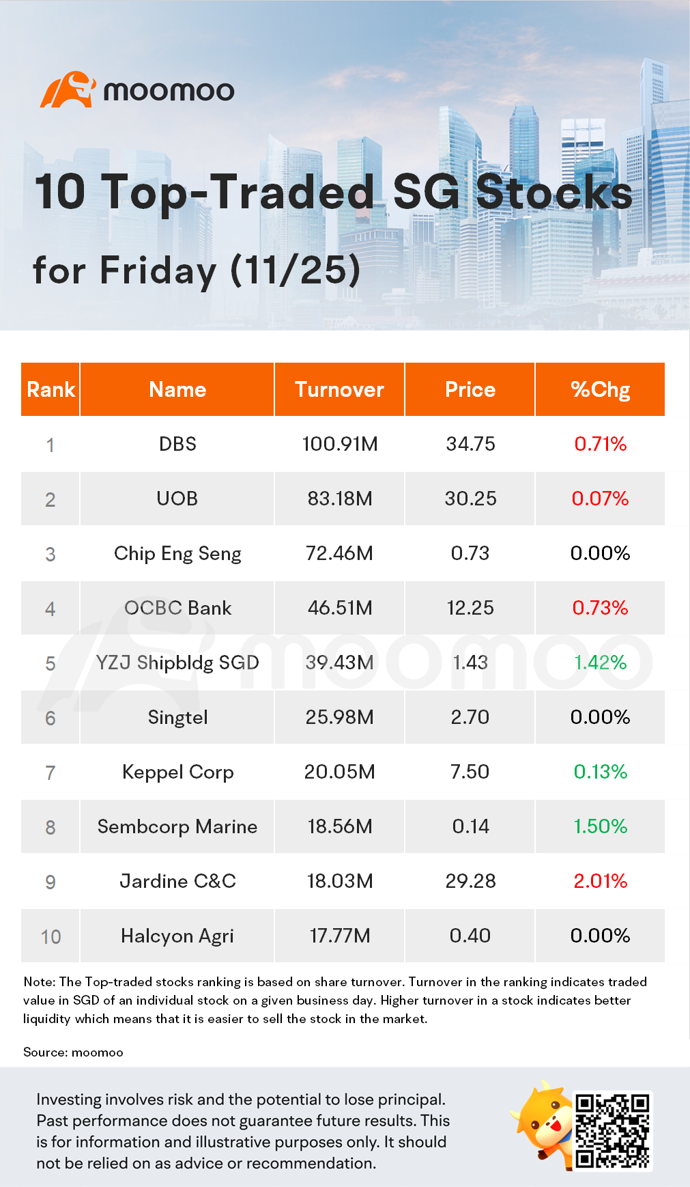Sort by the %Chg column header
The width and height of the screenshot is (690, 1187).
[x=600, y=389]
